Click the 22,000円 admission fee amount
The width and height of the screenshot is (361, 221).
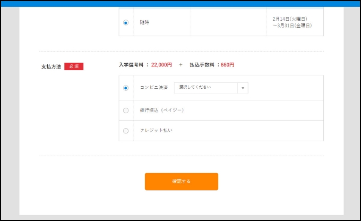[161, 65]
